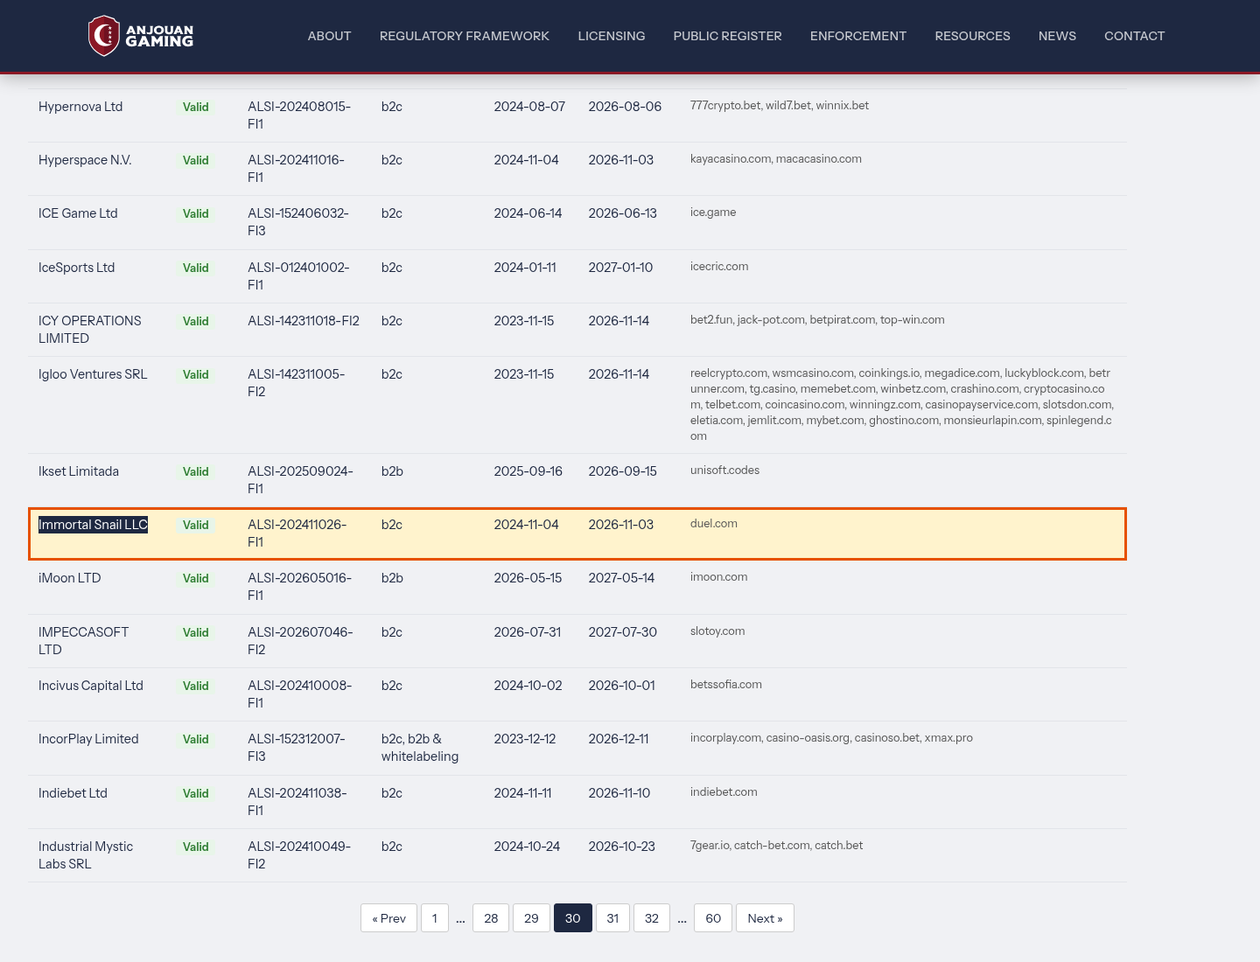Select license number ALSI-202411026-FI1
Viewport: 1260px width, 962px height.
297,533
